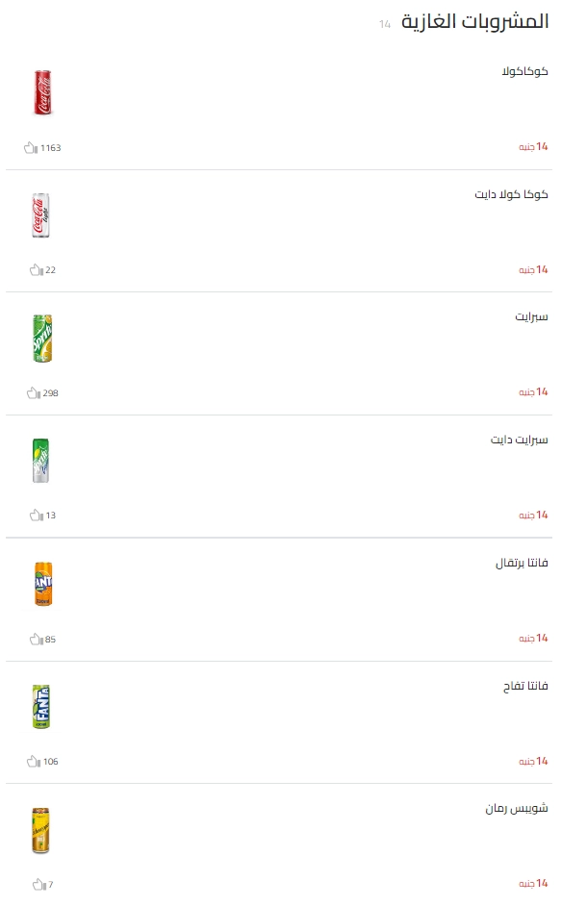Select the كوكاكولا item title
This screenshot has height=906, width=561.
(x=524, y=71)
